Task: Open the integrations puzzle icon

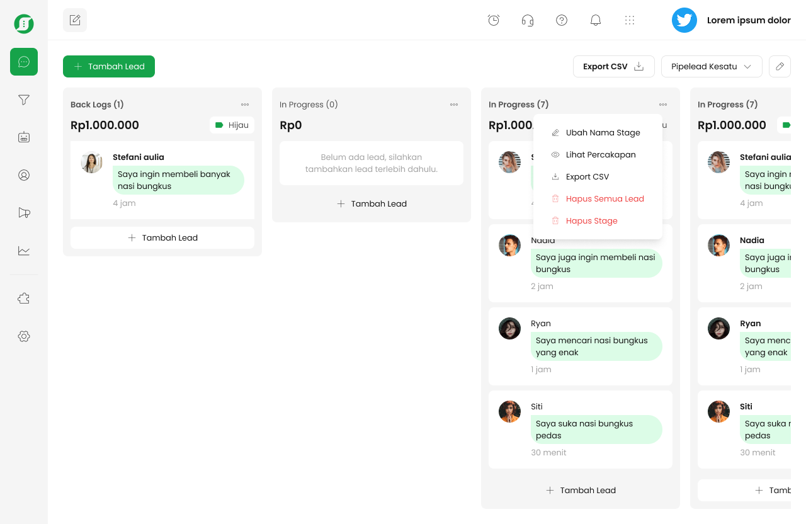Action: point(23,298)
